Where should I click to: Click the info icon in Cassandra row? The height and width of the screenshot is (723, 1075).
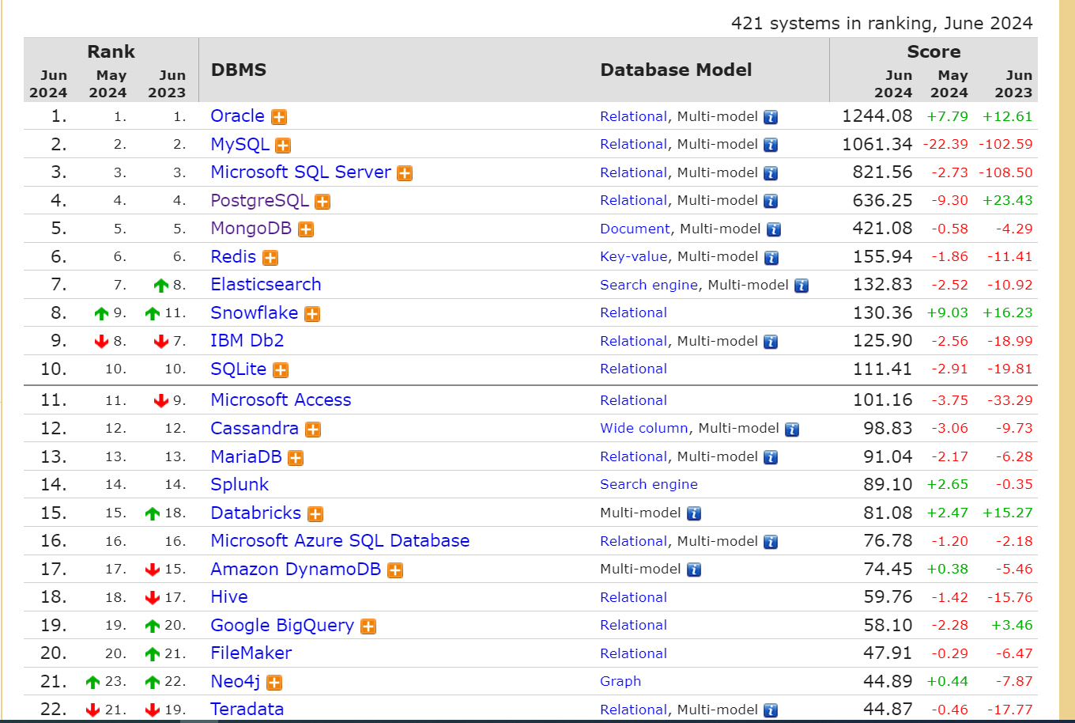point(792,429)
